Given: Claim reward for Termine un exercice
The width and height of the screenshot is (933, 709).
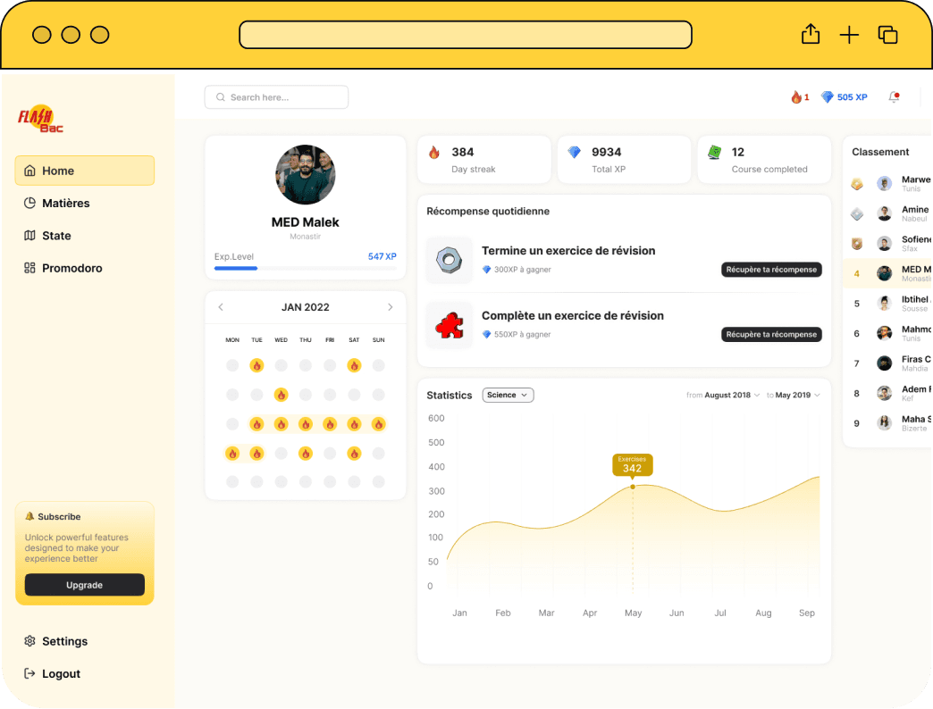Looking at the screenshot, I should [x=770, y=270].
